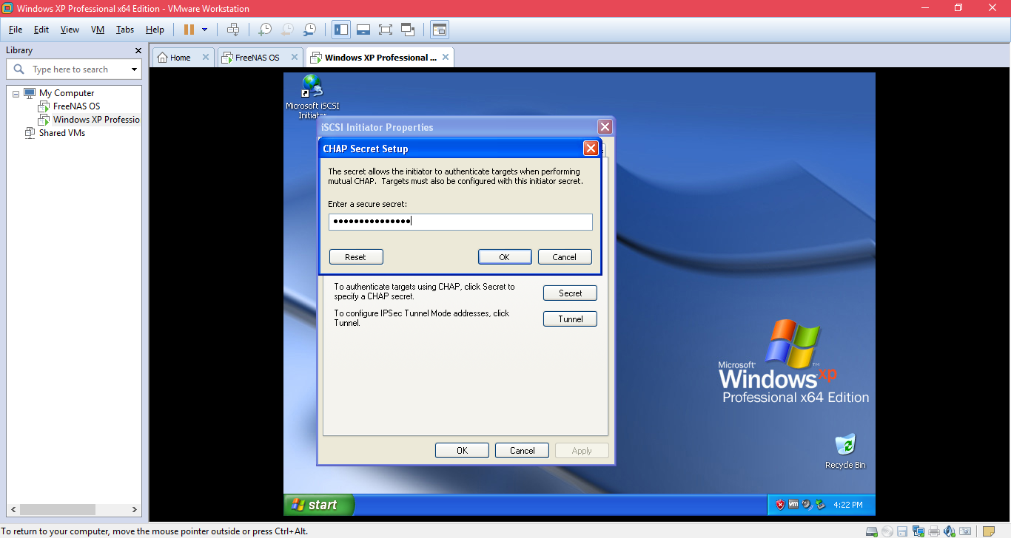
Task: Click the CD/DVD drive status bar icon
Action: coord(887,531)
